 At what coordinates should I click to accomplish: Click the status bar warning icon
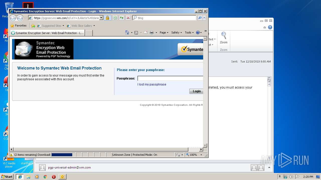tap(12, 155)
